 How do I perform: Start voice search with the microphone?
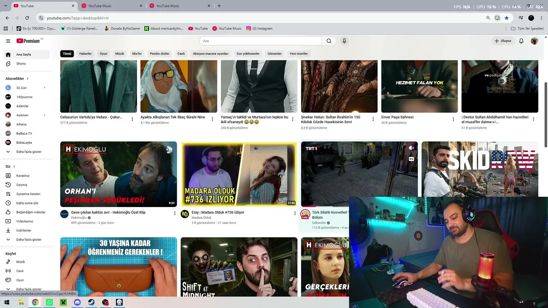[344, 41]
